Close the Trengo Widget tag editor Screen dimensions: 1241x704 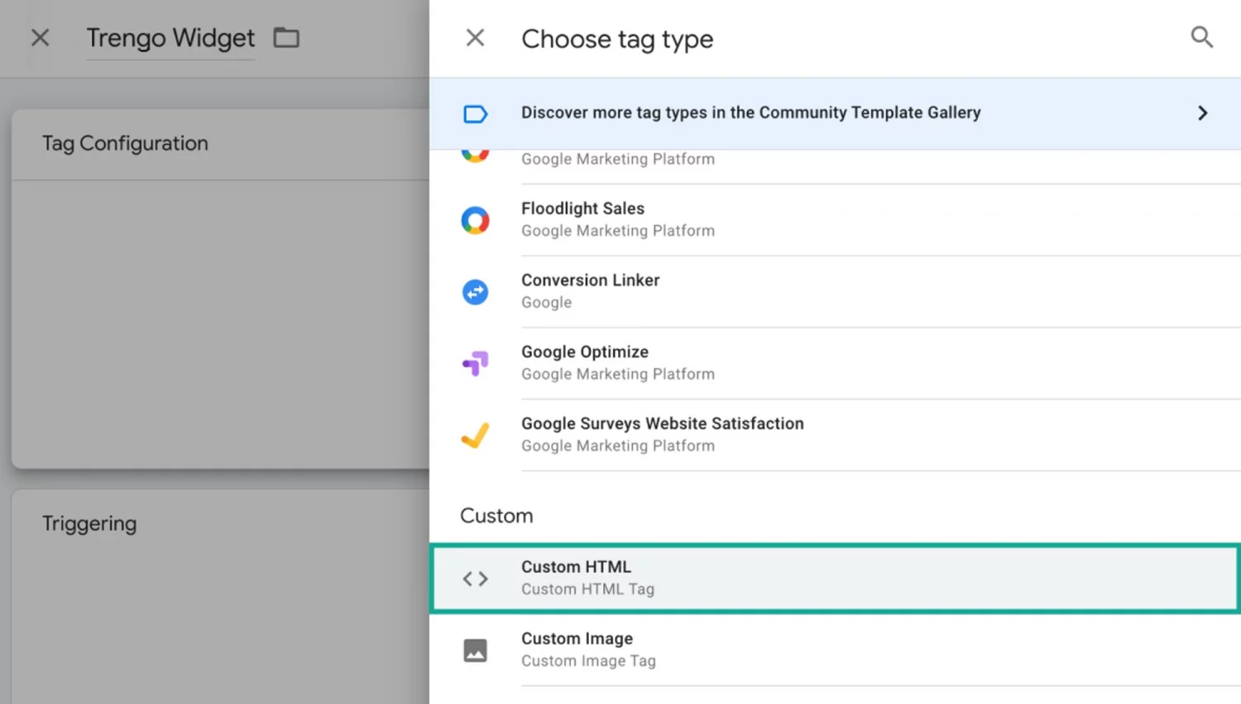40,37
